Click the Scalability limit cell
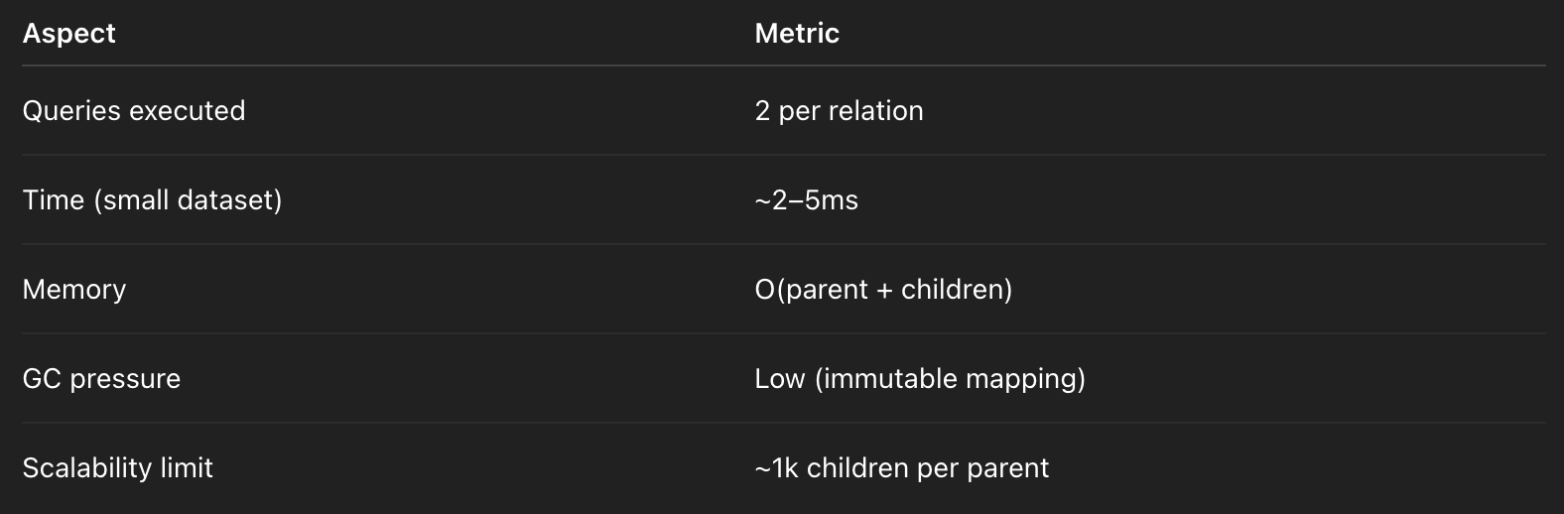Screen dimensions: 1564x514 [118, 468]
